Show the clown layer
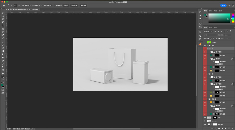 205,42
